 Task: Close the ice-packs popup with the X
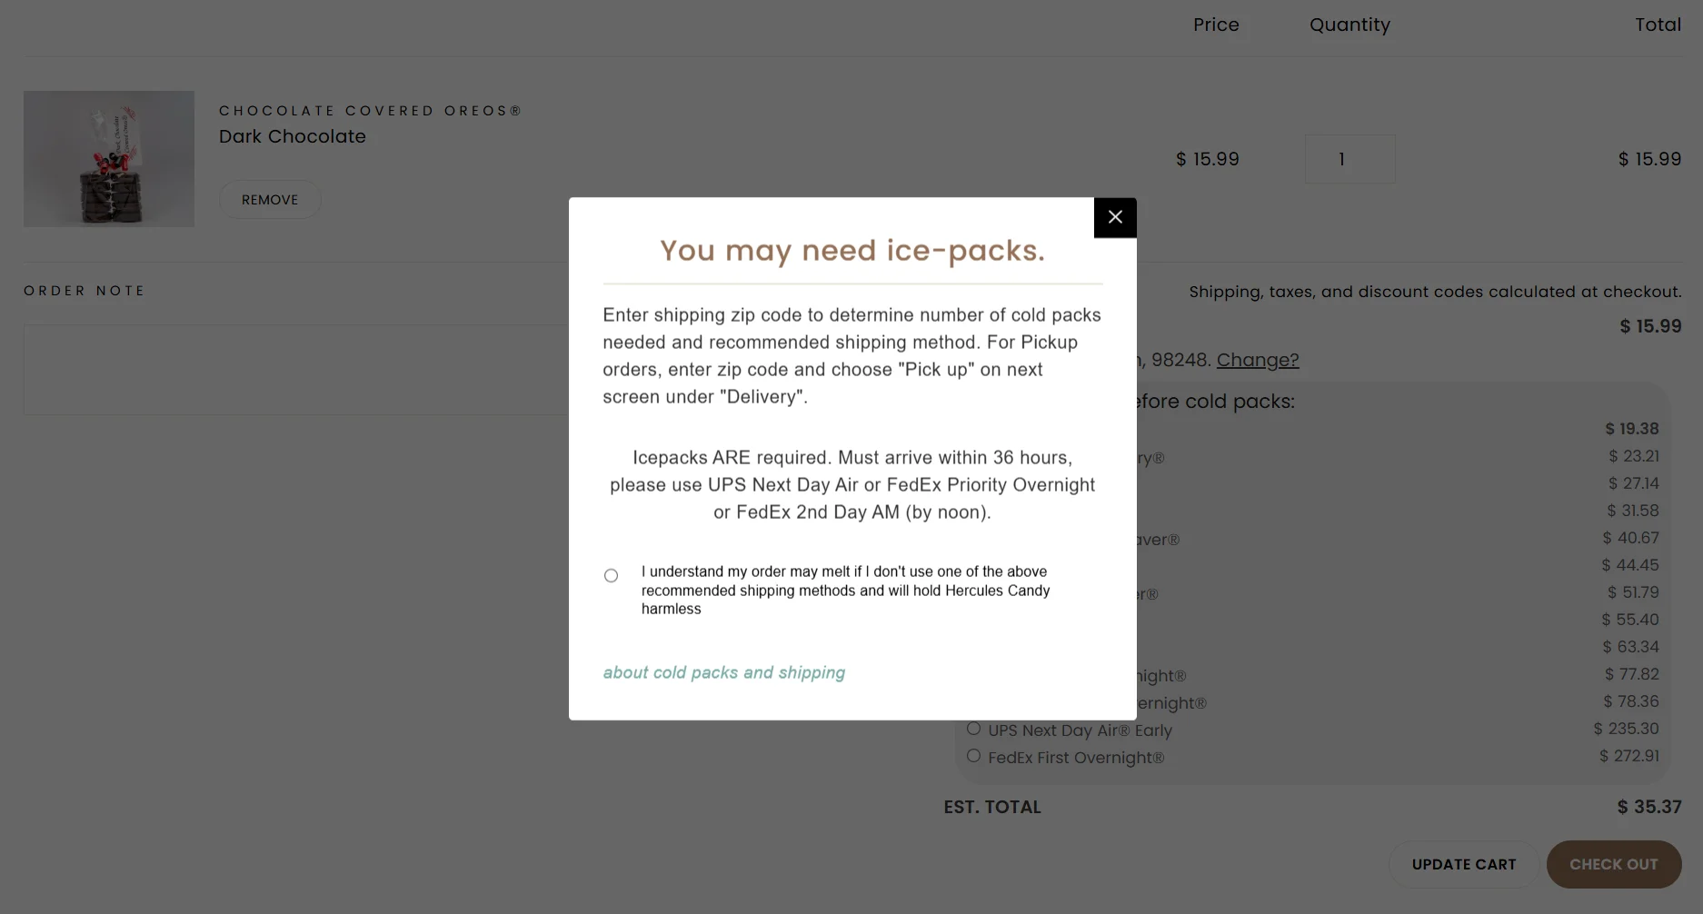pos(1115,217)
